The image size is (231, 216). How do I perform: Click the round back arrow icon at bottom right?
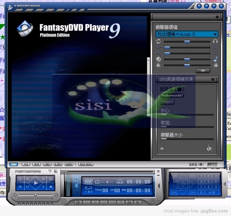[152, 201]
